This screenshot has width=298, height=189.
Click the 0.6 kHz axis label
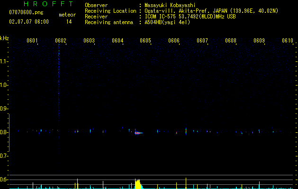click(x=3, y=180)
